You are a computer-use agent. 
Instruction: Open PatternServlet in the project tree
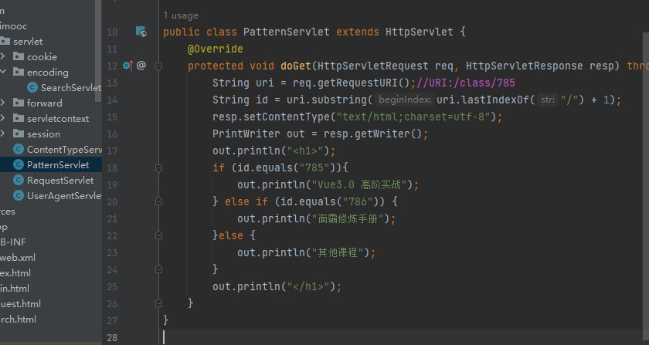[x=57, y=164]
